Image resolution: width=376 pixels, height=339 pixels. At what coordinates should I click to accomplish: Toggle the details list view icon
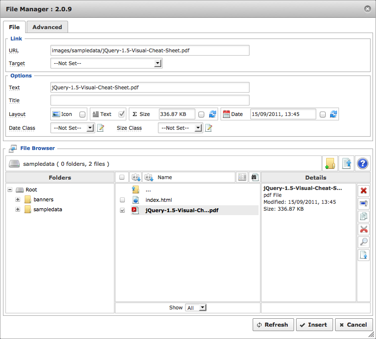click(242, 178)
